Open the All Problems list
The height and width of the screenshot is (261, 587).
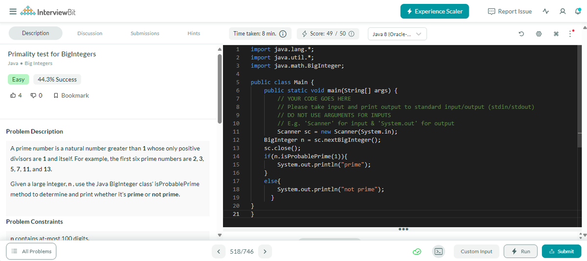pyautogui.click(x=31, y=251)
